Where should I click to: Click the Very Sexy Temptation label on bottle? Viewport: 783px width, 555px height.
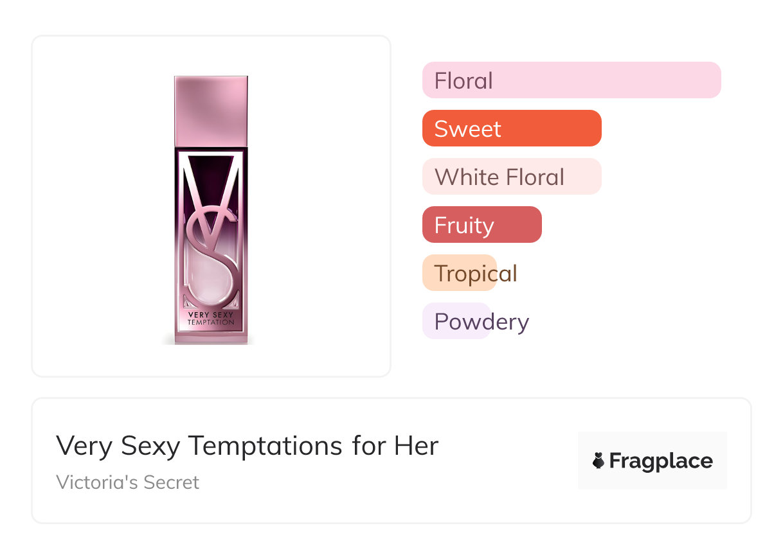pyautogui.click(x=211, y=319)
